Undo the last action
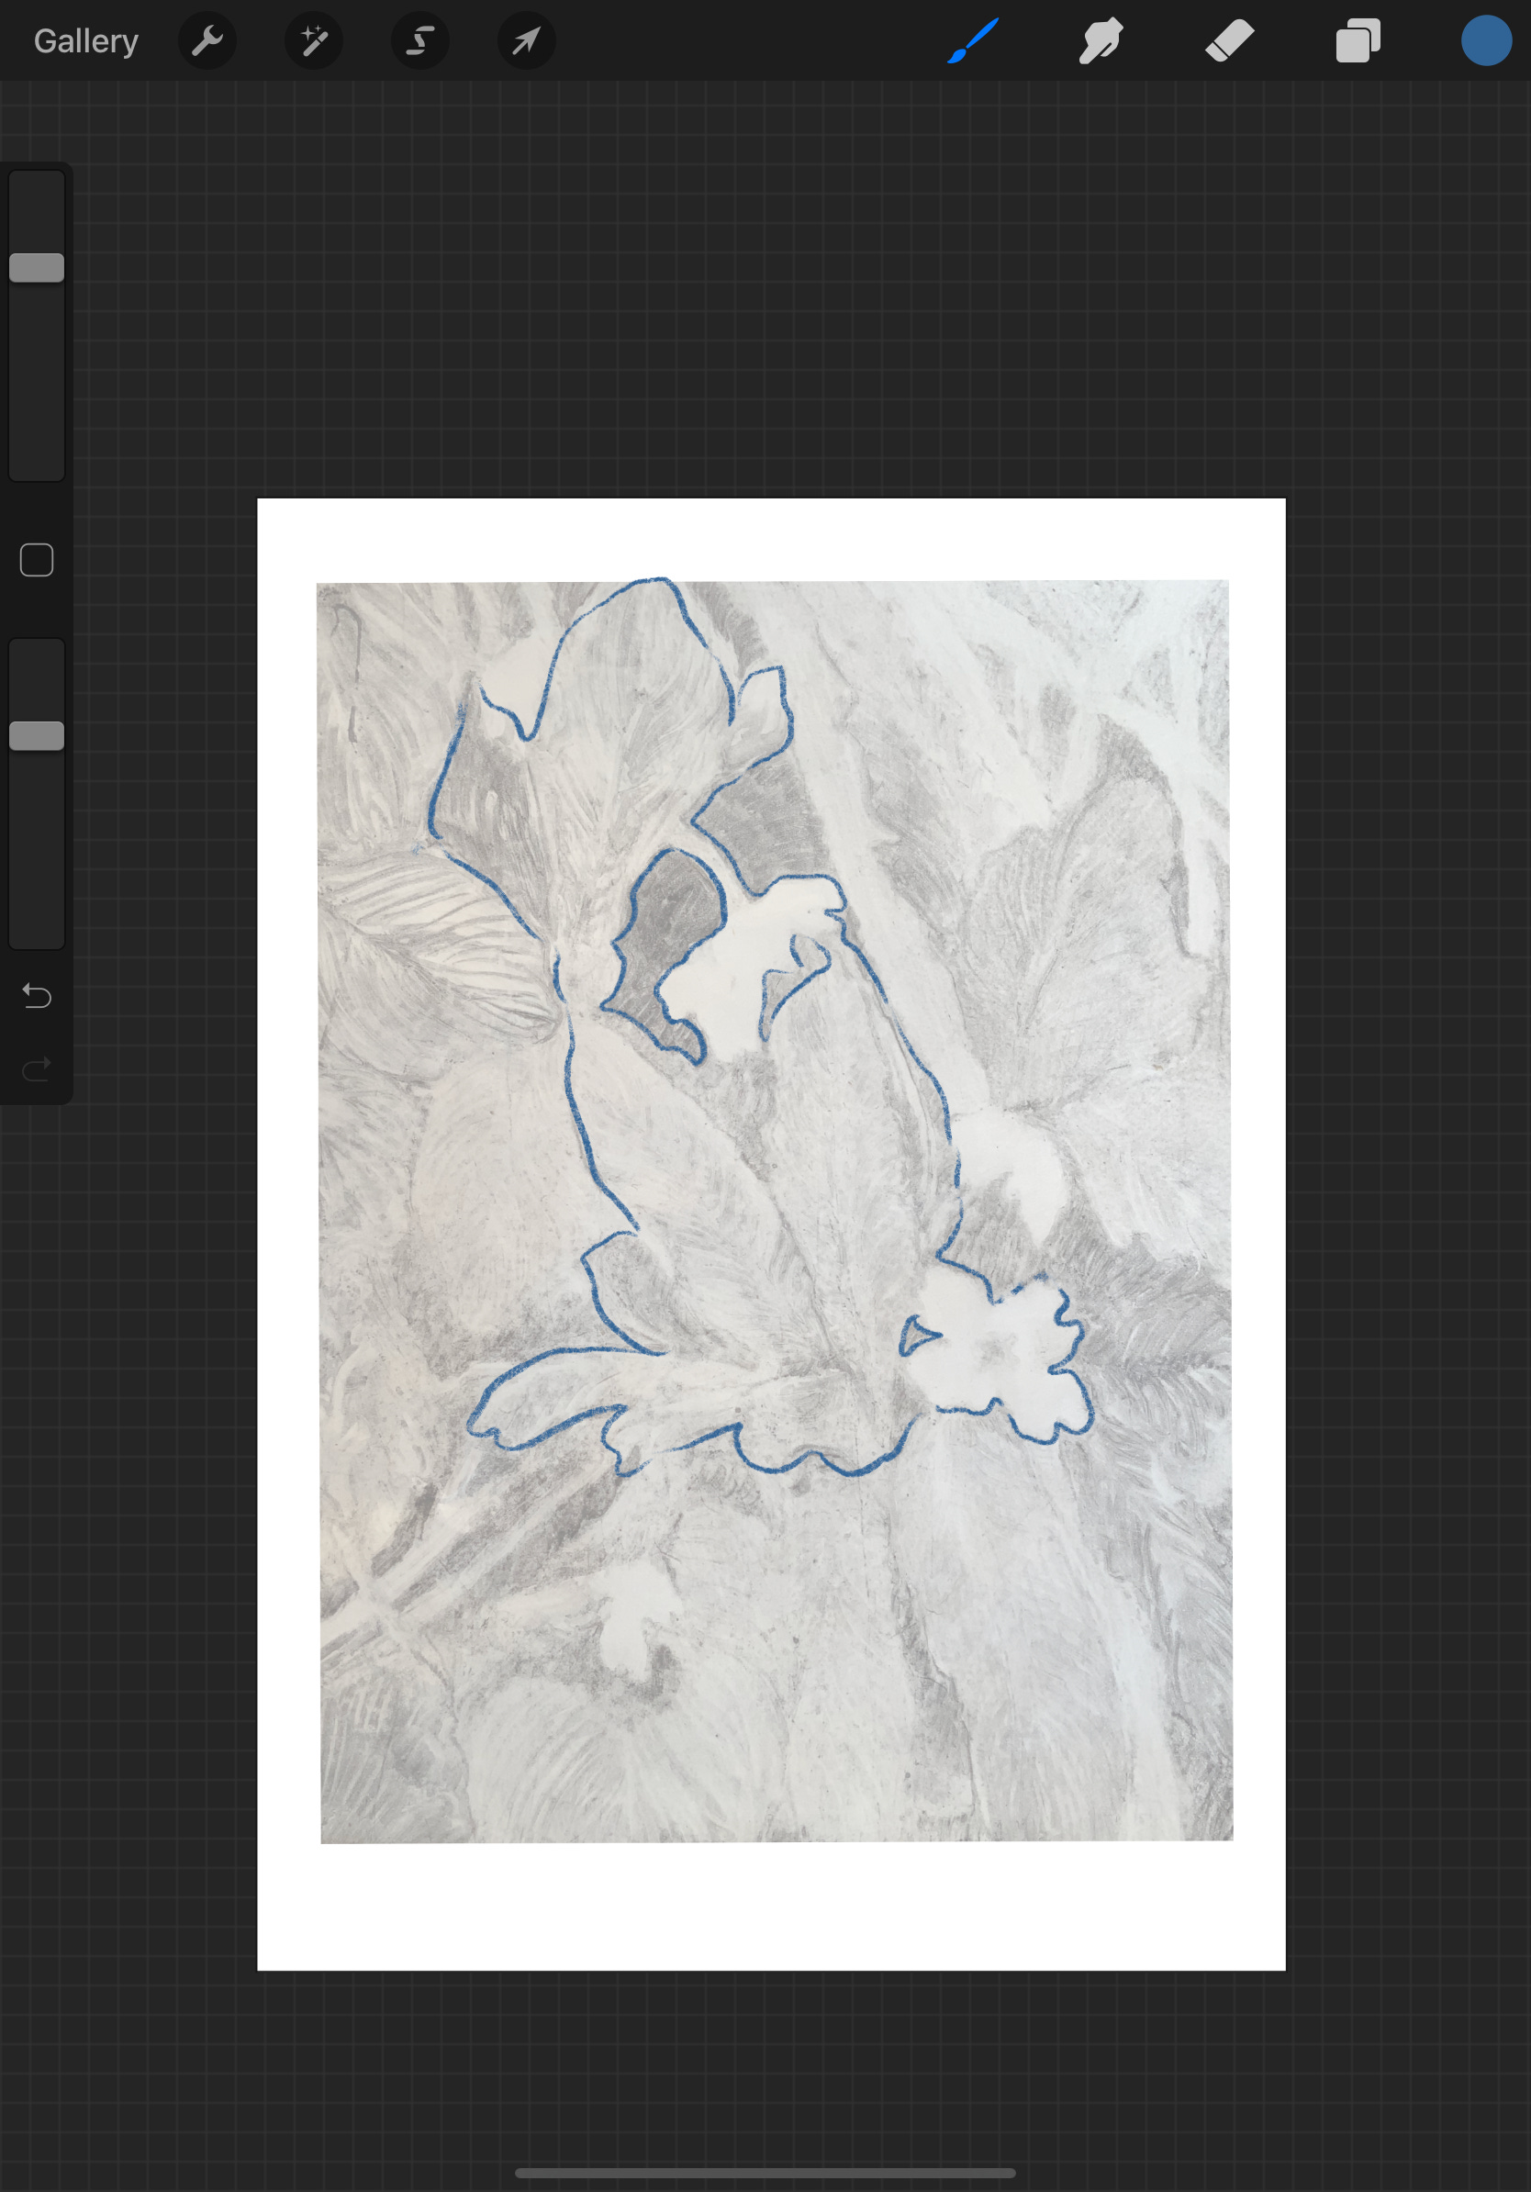1531x2192 pixels. pos(38,997)
